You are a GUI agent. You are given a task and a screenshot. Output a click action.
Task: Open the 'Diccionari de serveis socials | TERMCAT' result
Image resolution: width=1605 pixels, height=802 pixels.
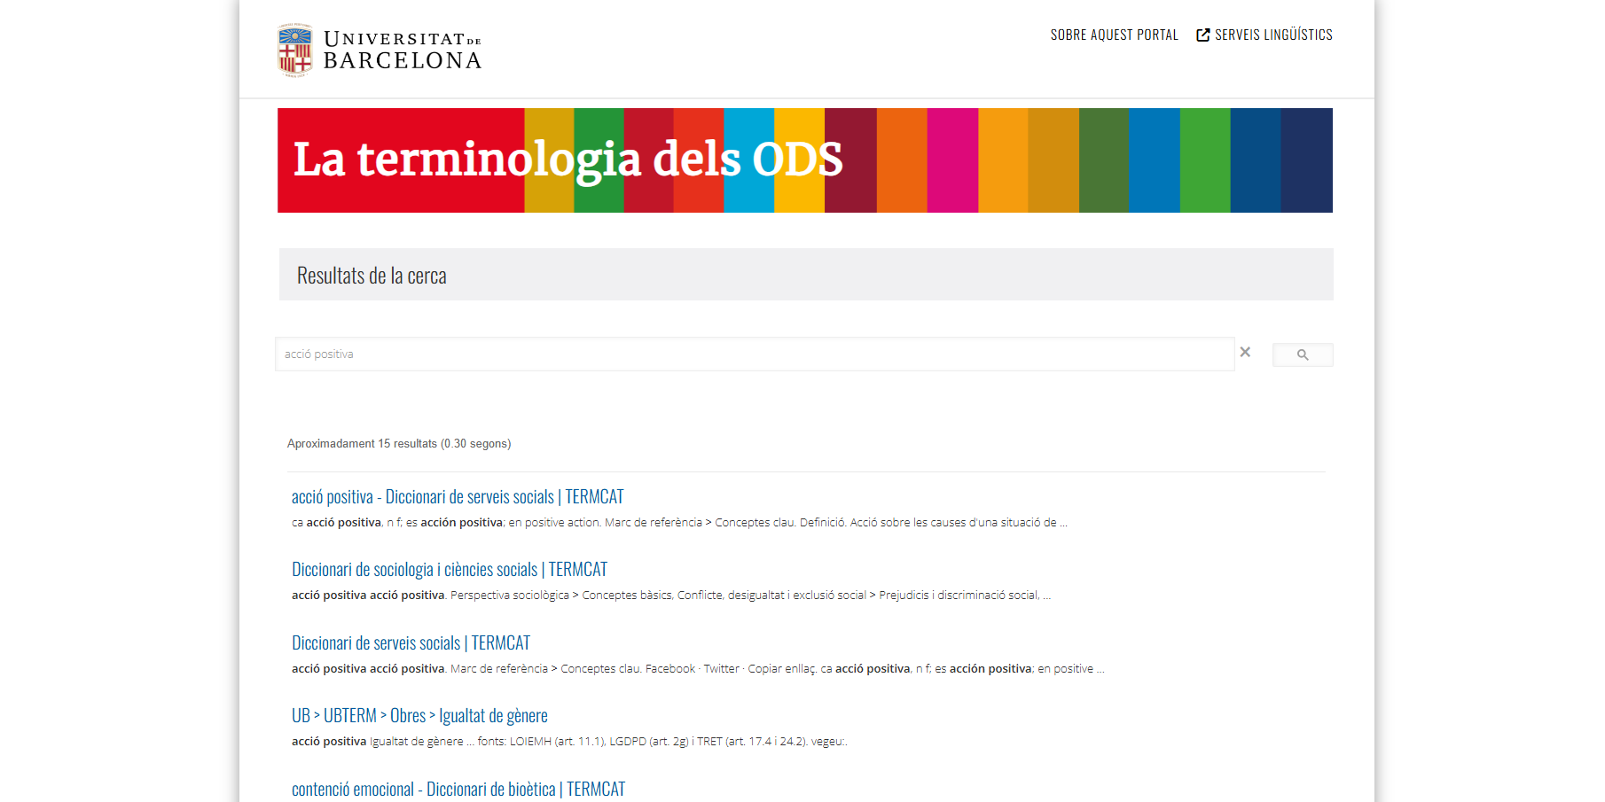coord(411,643)
